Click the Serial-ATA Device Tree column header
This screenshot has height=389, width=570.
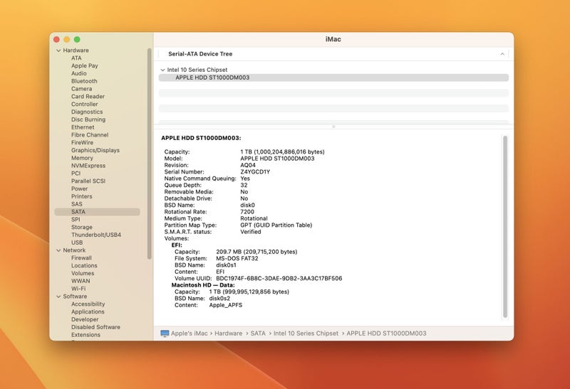point(333,54)
